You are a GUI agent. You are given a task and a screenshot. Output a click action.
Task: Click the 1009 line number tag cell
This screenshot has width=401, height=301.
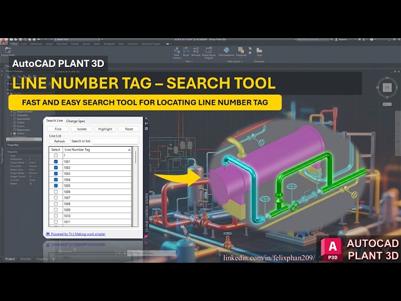click(97, 210)
